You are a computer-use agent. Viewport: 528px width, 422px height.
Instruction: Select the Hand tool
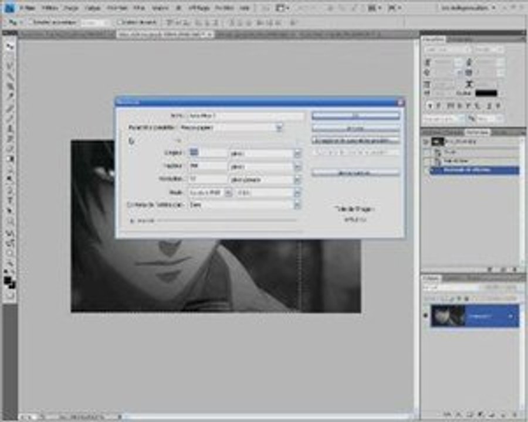coord(10,253)
